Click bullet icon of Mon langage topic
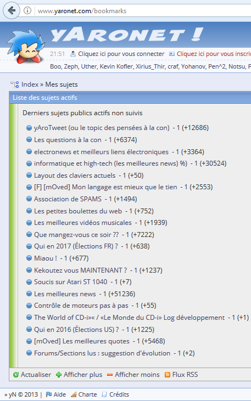Viewport: 251px width, 401px height. (x=29, y=187)
